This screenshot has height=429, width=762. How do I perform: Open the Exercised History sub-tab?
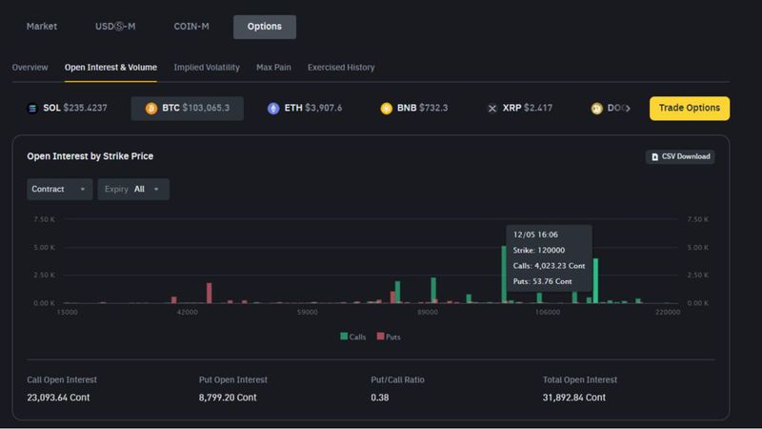(341, 67)
